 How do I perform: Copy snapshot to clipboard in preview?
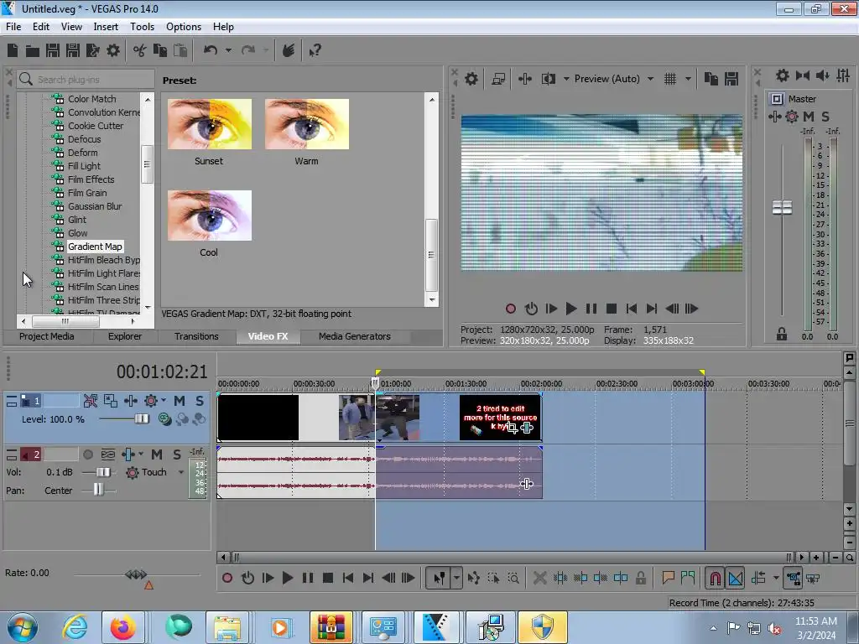point(711,79)
